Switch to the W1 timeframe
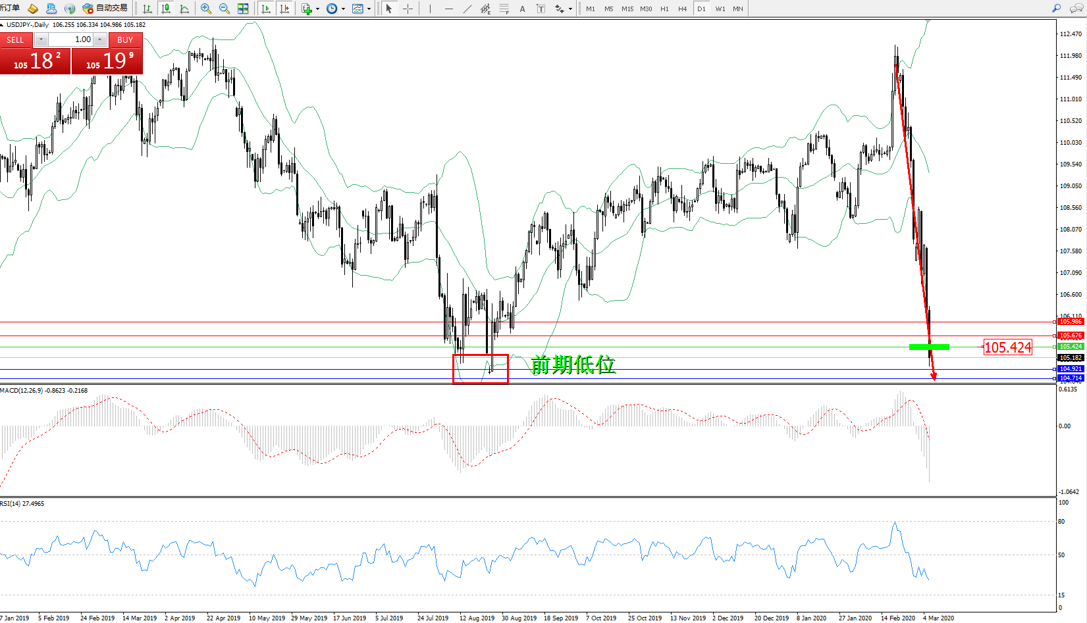The height and width of the screenshot is (623, 1087). coord(720,9)
